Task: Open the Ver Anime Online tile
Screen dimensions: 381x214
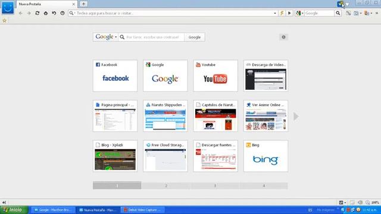Action: (x=266, y=116)
